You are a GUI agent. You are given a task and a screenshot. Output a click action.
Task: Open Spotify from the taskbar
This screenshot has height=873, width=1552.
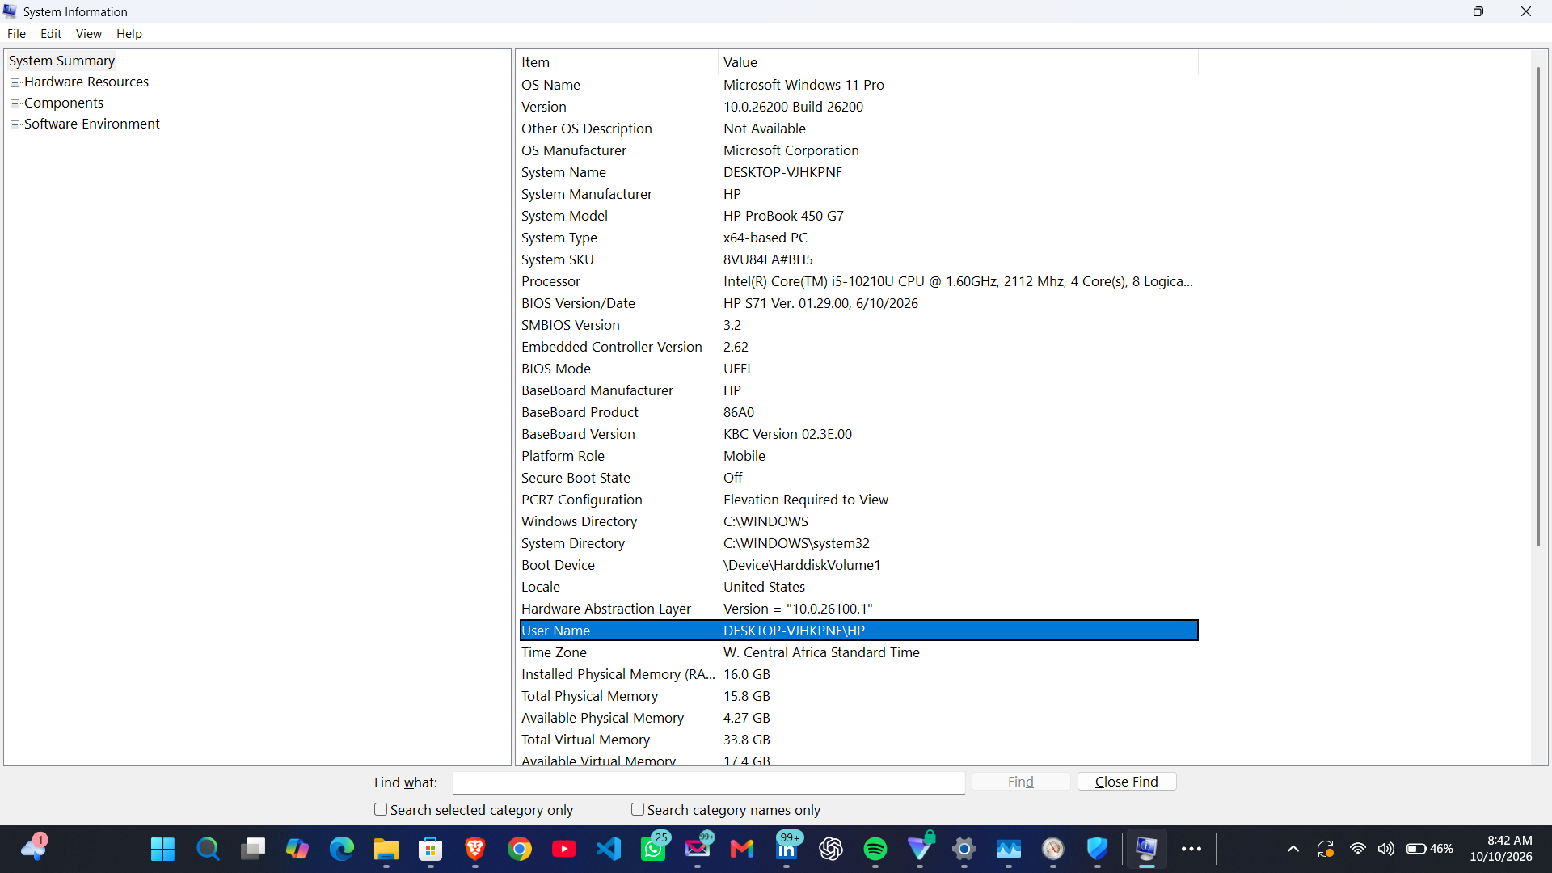coord(875,849)
